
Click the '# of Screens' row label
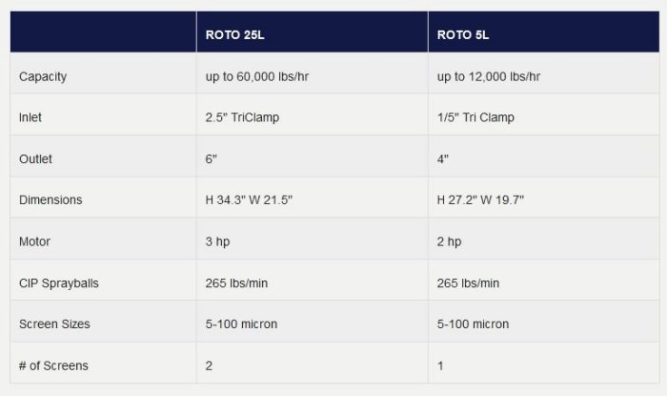tap(53, 365)
